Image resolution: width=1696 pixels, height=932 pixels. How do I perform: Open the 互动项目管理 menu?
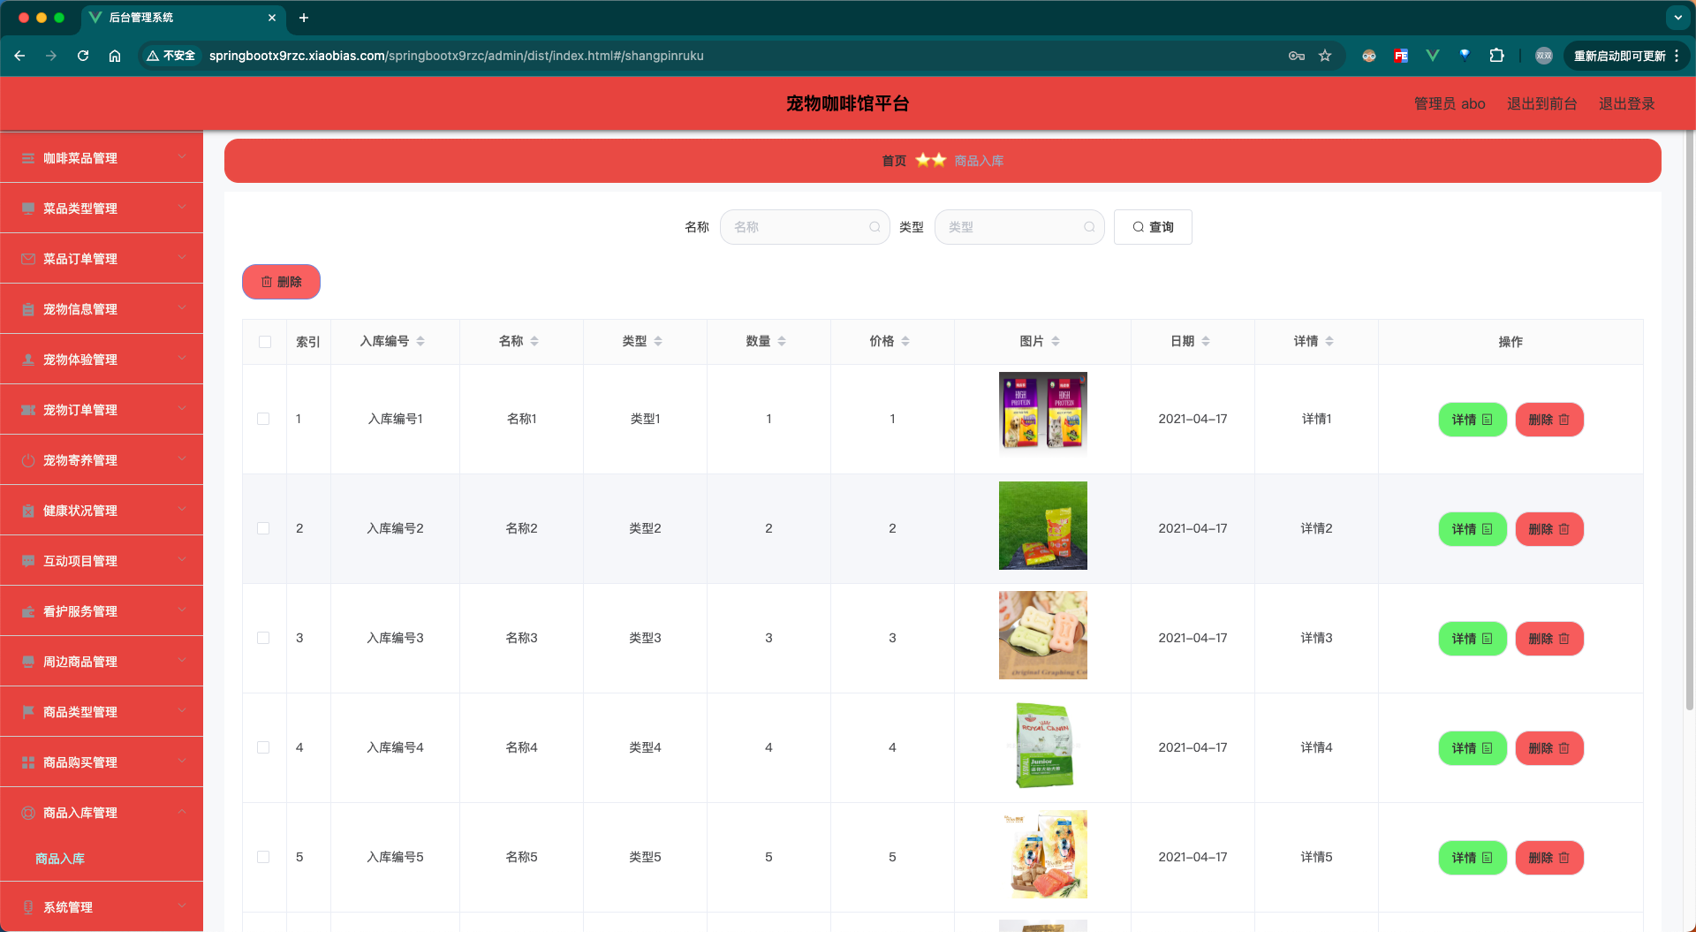click(x=102, y=561)
